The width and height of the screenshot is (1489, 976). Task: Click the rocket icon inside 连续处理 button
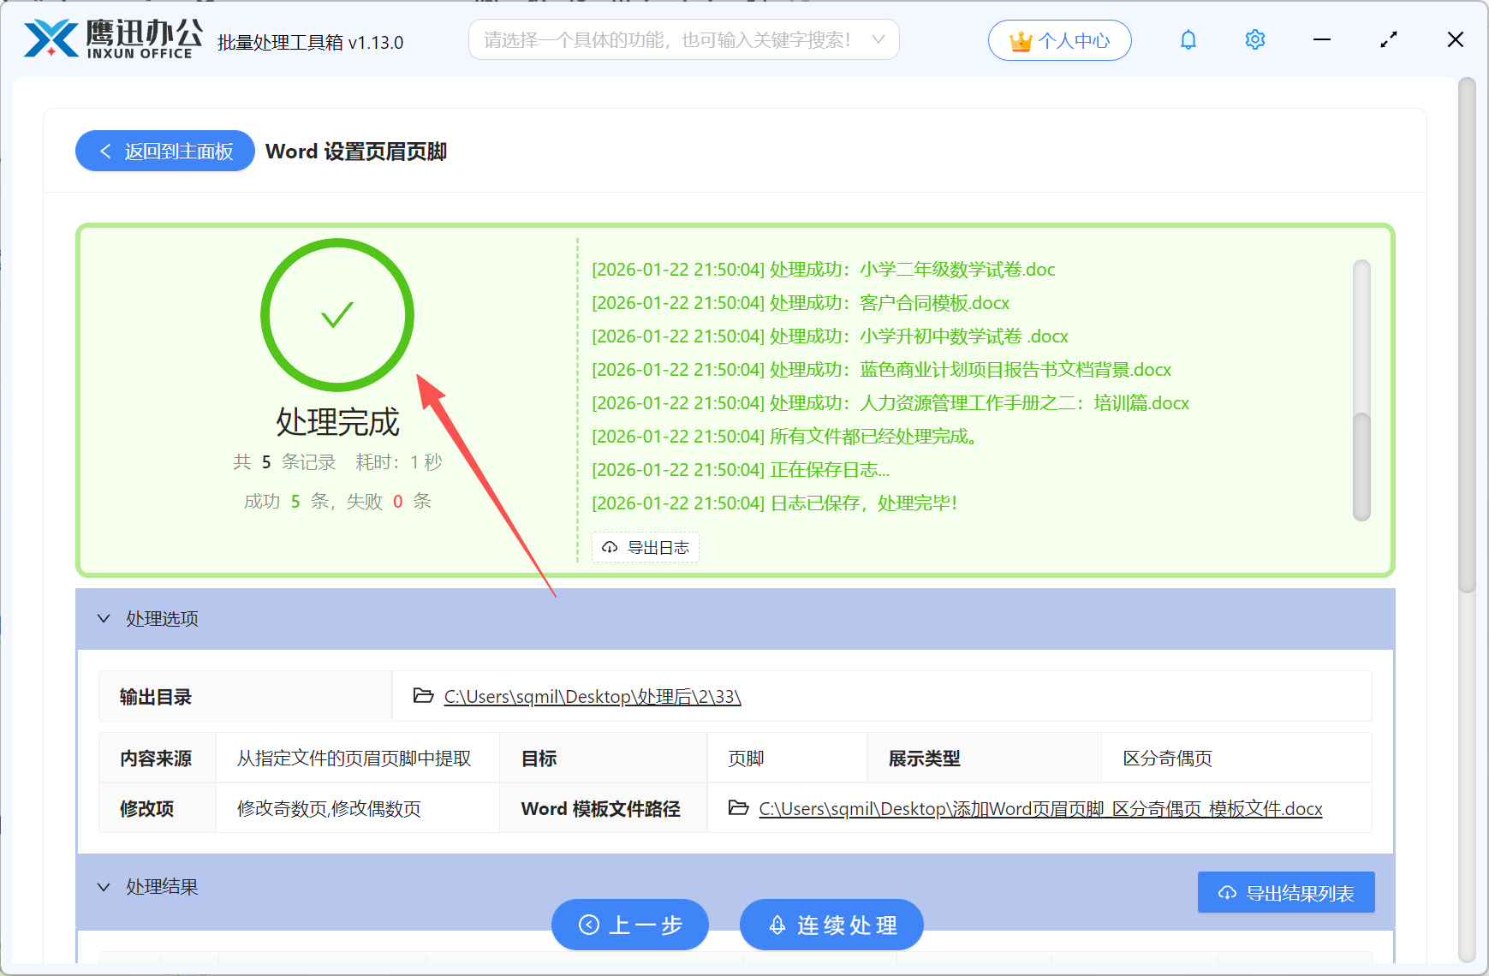coord(777,925)
